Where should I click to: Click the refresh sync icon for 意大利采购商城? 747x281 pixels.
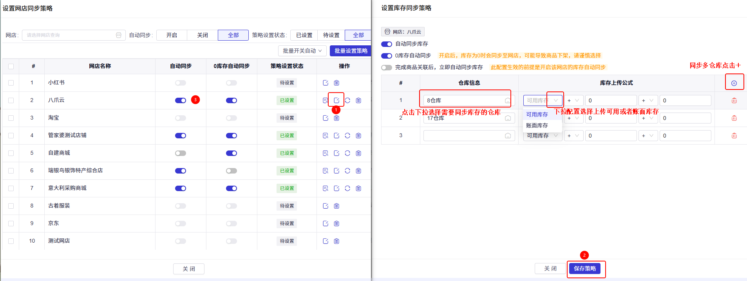pos(347,188)
